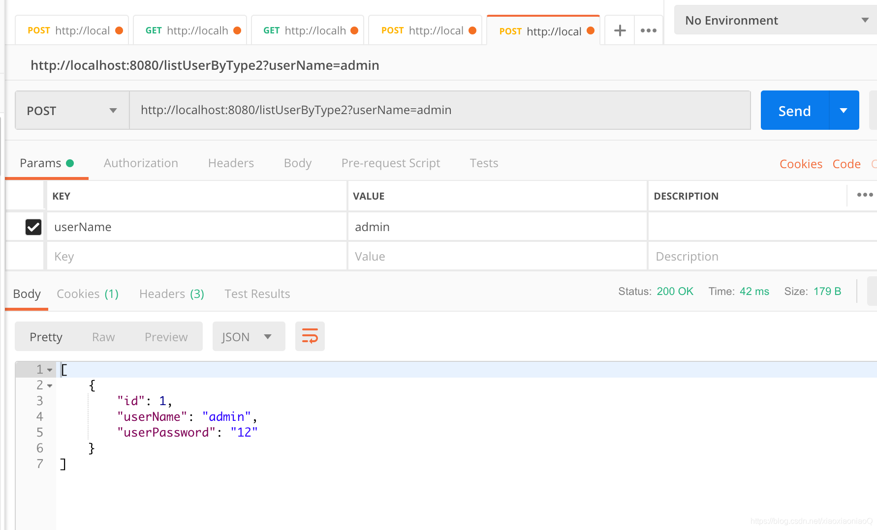
Task: Click the "userName": "admin" response line
Action: (x=187, y=417)
